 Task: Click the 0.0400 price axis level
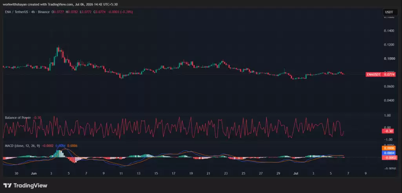pos(387,100)
